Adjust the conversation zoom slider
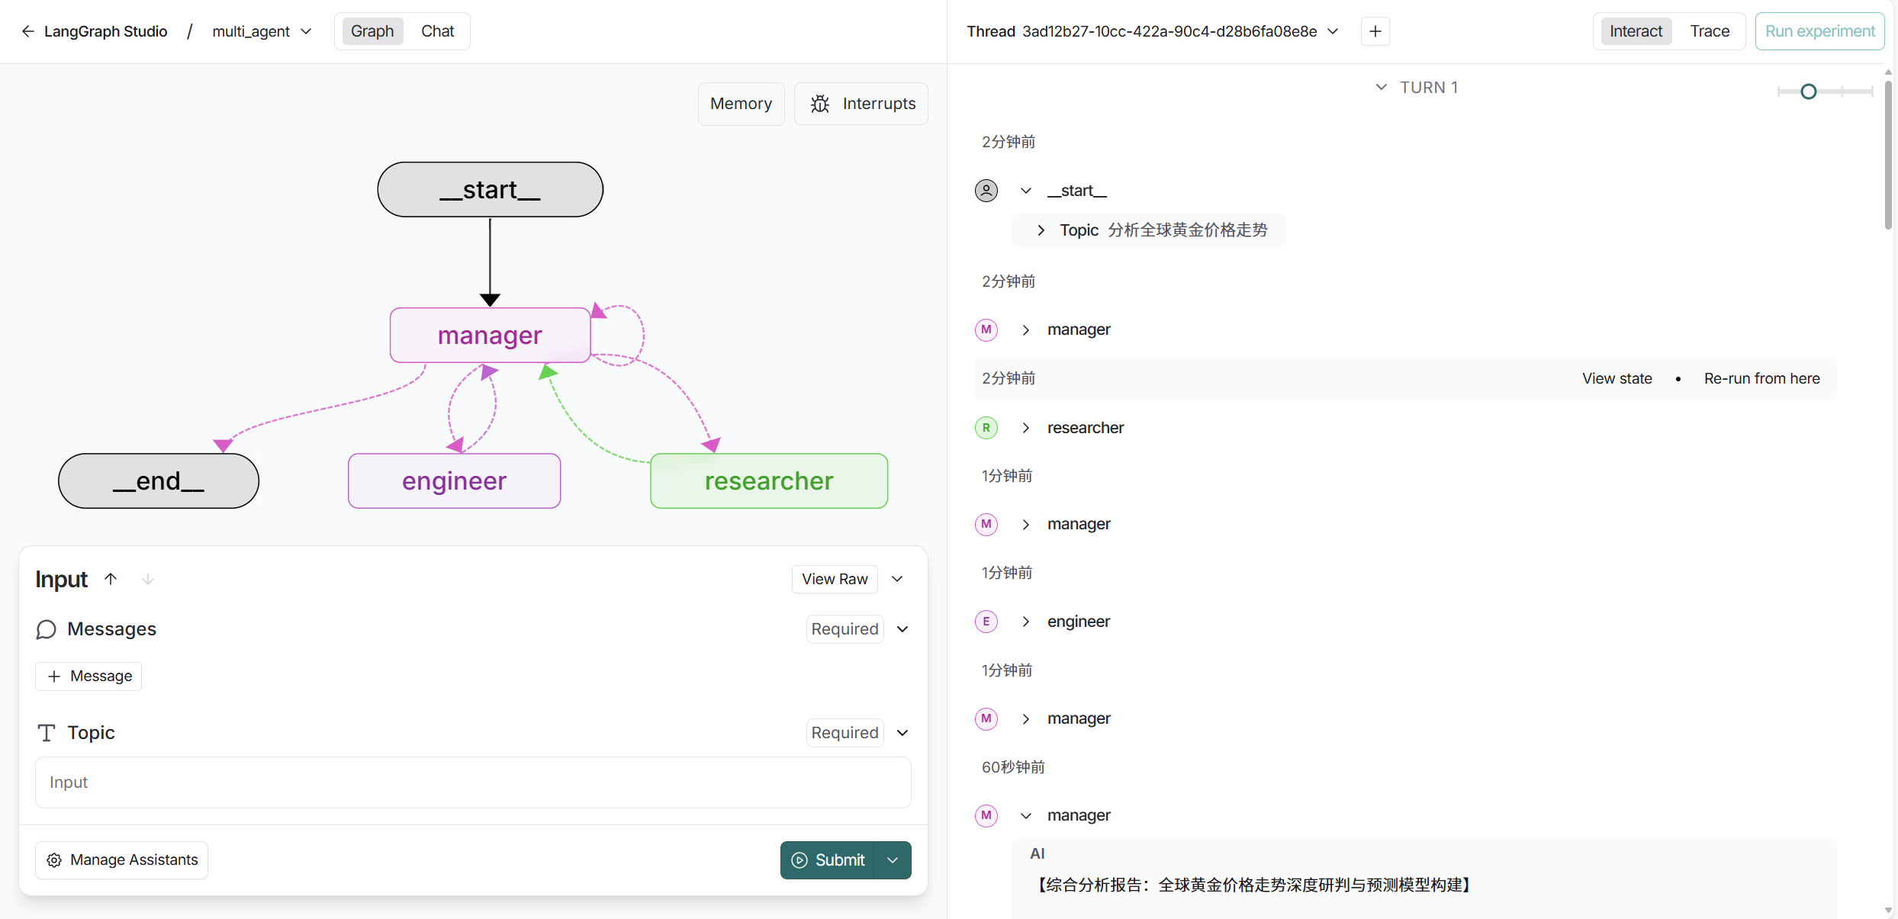The image size is (1898, 919). click(1808, 91)
